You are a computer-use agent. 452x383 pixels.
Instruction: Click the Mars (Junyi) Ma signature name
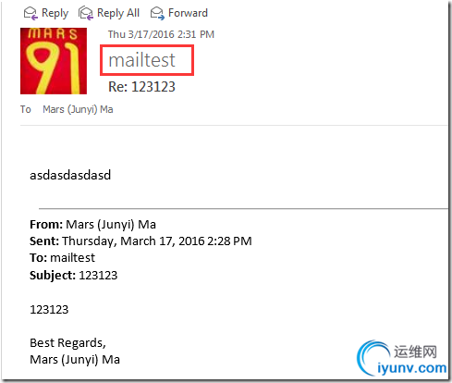click(x=75, y=360)
